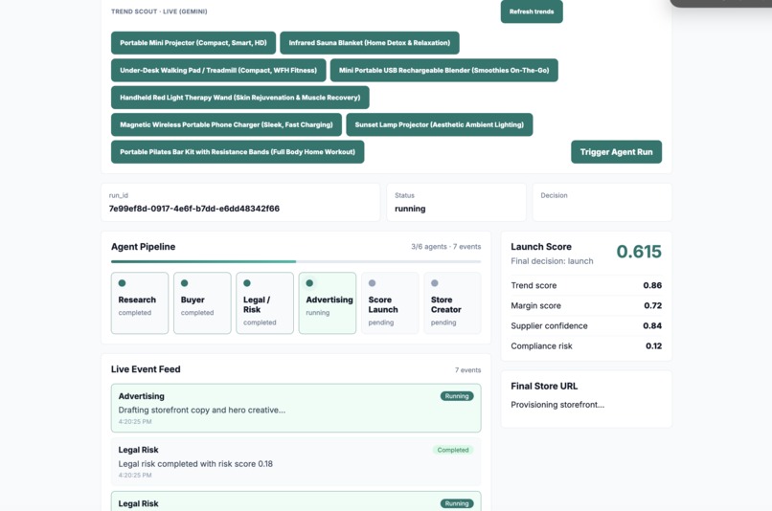This screenshot has width=772, height=511.
Task: Select Sunset Lamp Projector trend chip
Action: click(x=440, y=125)
